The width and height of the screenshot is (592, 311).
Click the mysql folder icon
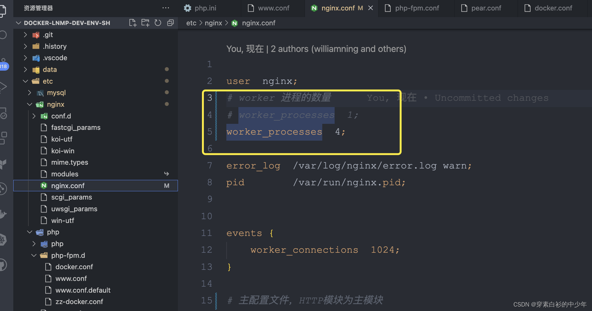click(40, 93)
